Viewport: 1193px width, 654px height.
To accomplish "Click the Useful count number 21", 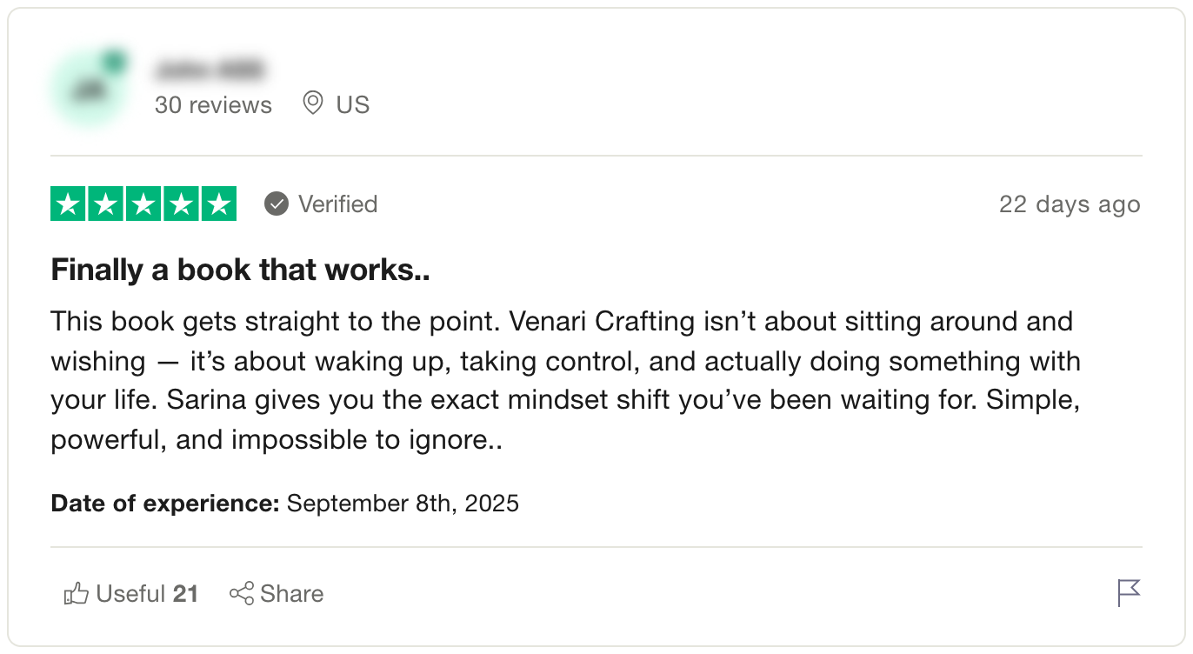I will point(185,594).
